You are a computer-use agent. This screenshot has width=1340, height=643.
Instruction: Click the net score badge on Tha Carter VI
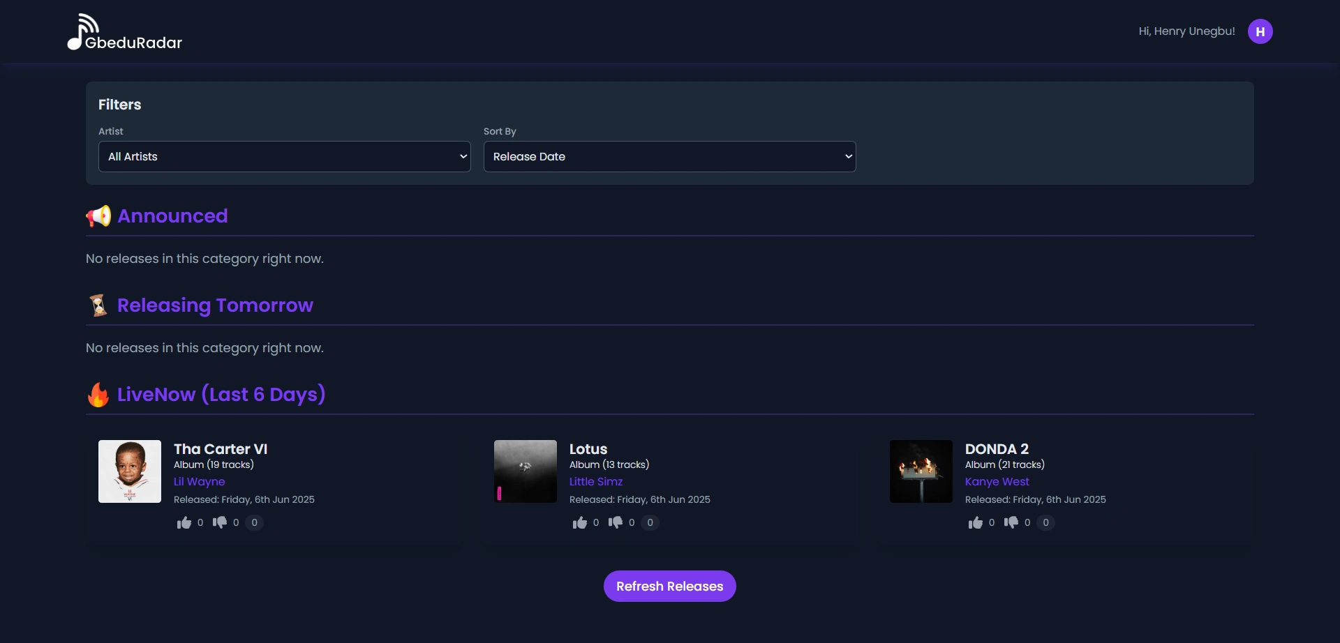click(255, 522)
